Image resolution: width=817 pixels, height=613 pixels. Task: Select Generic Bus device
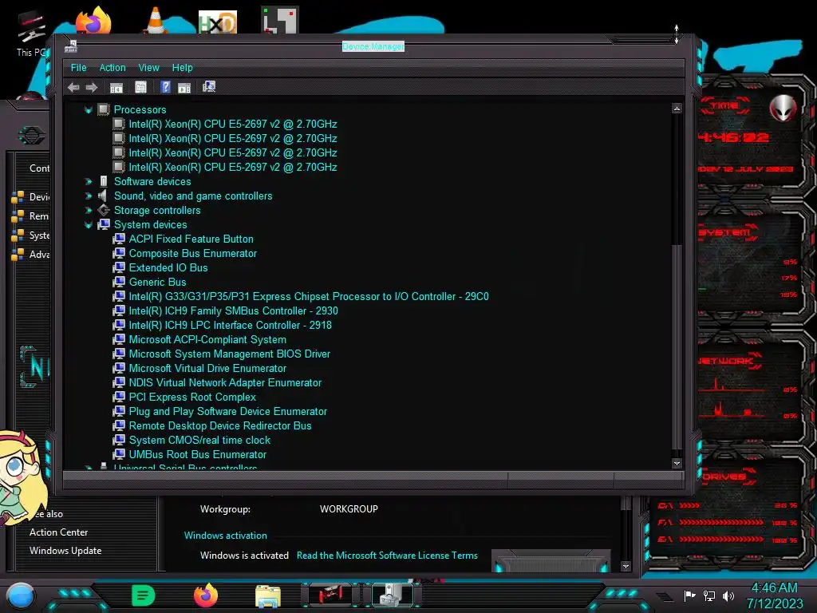[157, 282]
